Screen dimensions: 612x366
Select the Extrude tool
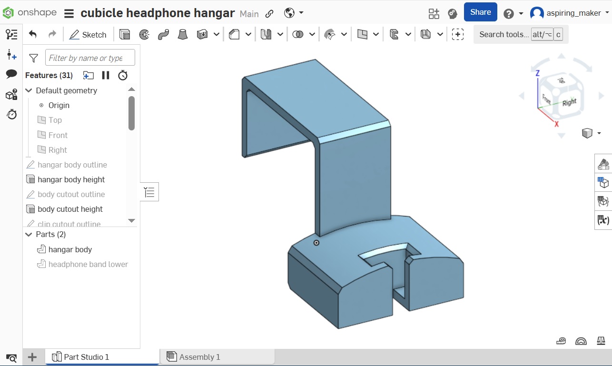(125, 34)
